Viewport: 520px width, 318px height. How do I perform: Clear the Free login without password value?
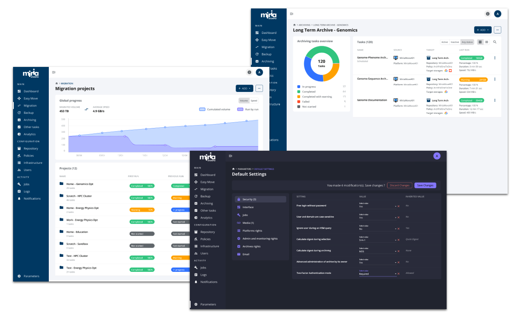click(399, 206)
